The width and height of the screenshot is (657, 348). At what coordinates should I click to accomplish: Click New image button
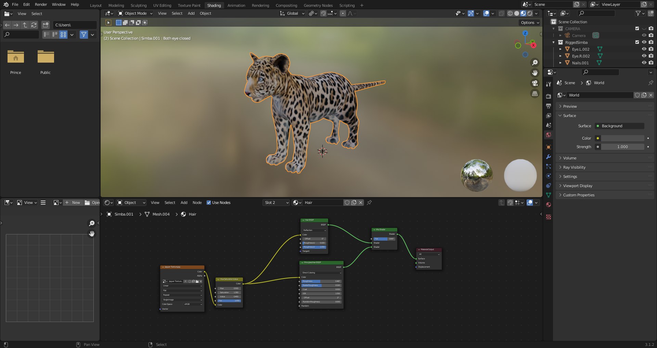[x=73, y=203]
